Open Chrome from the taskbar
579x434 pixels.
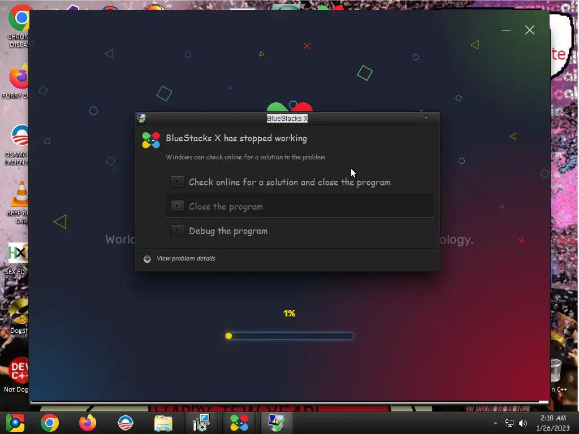pyautogui.click(x=50, y=423)
